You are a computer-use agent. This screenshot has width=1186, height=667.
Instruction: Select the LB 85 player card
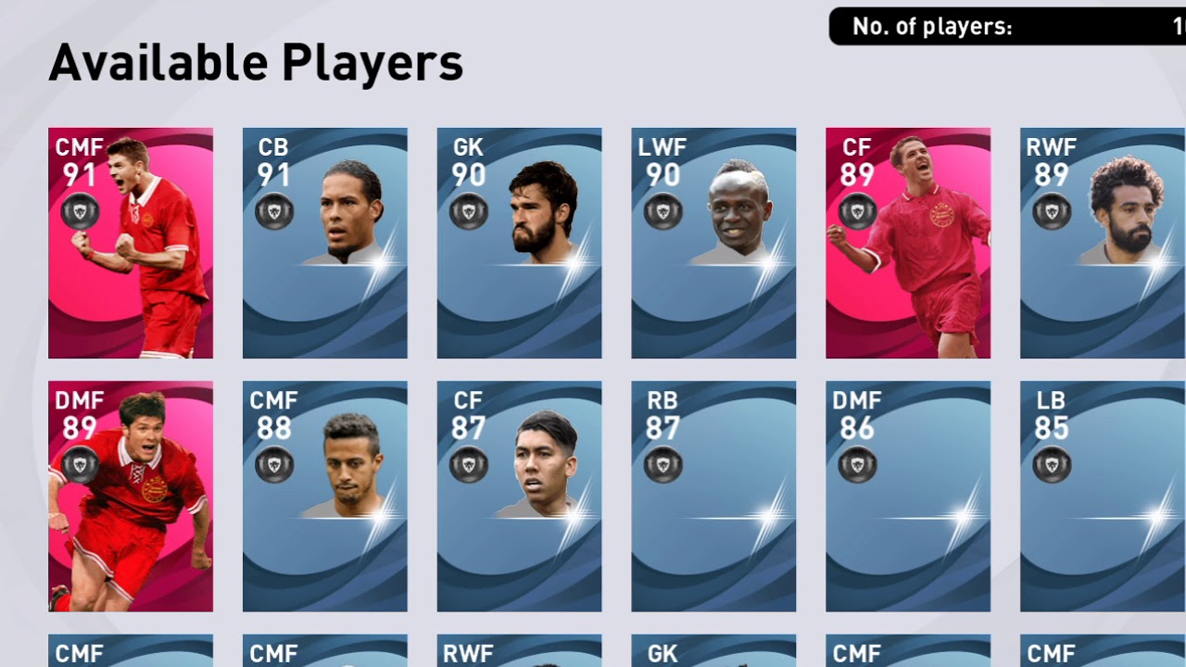[1103, 497]
